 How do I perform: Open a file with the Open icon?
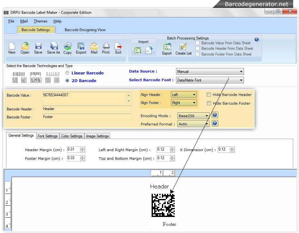pos(25,47)
